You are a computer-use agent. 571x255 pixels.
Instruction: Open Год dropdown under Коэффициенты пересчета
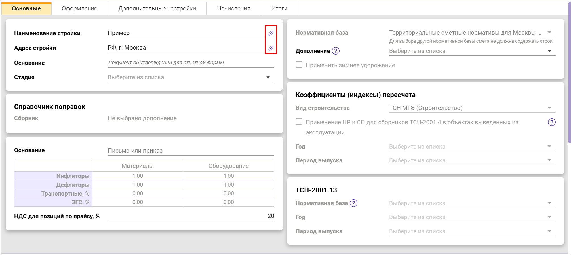(x=549, y=147)
